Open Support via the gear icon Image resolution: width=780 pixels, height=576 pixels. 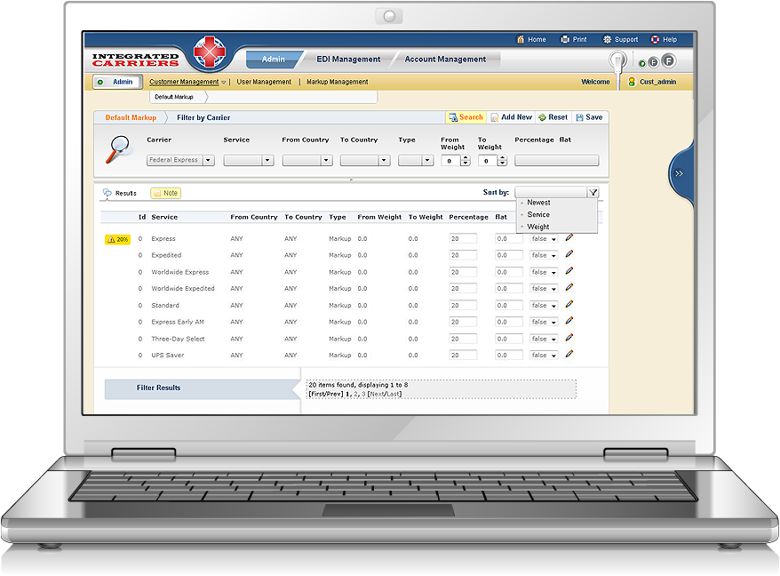pyautogui.click(x=608, y=39)
